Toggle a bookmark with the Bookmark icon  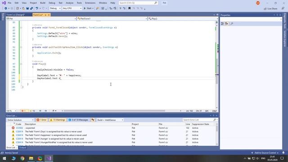130,8
